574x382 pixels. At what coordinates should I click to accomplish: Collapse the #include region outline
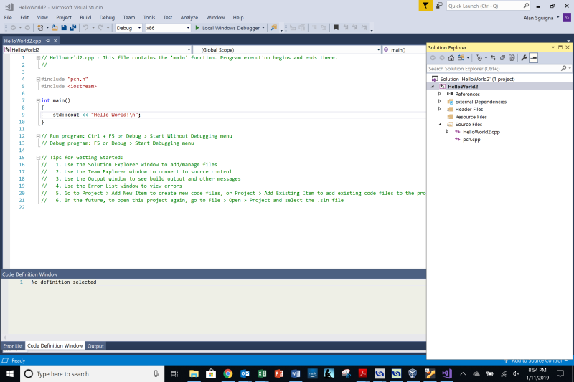coord(38,79)
